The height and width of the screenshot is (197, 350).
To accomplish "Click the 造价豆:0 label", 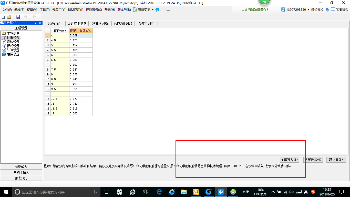I will click(x=317, y=10).
